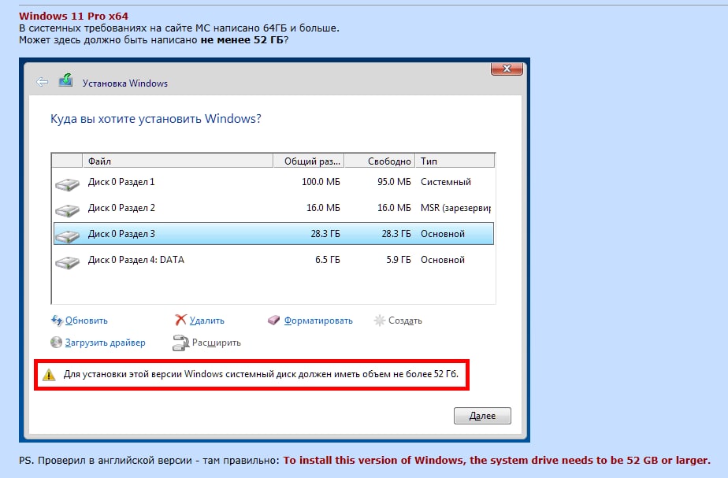Click the 5.9 ГБ free space cell
The width and height of the screenshot is (728, 478).
(399, 260)
